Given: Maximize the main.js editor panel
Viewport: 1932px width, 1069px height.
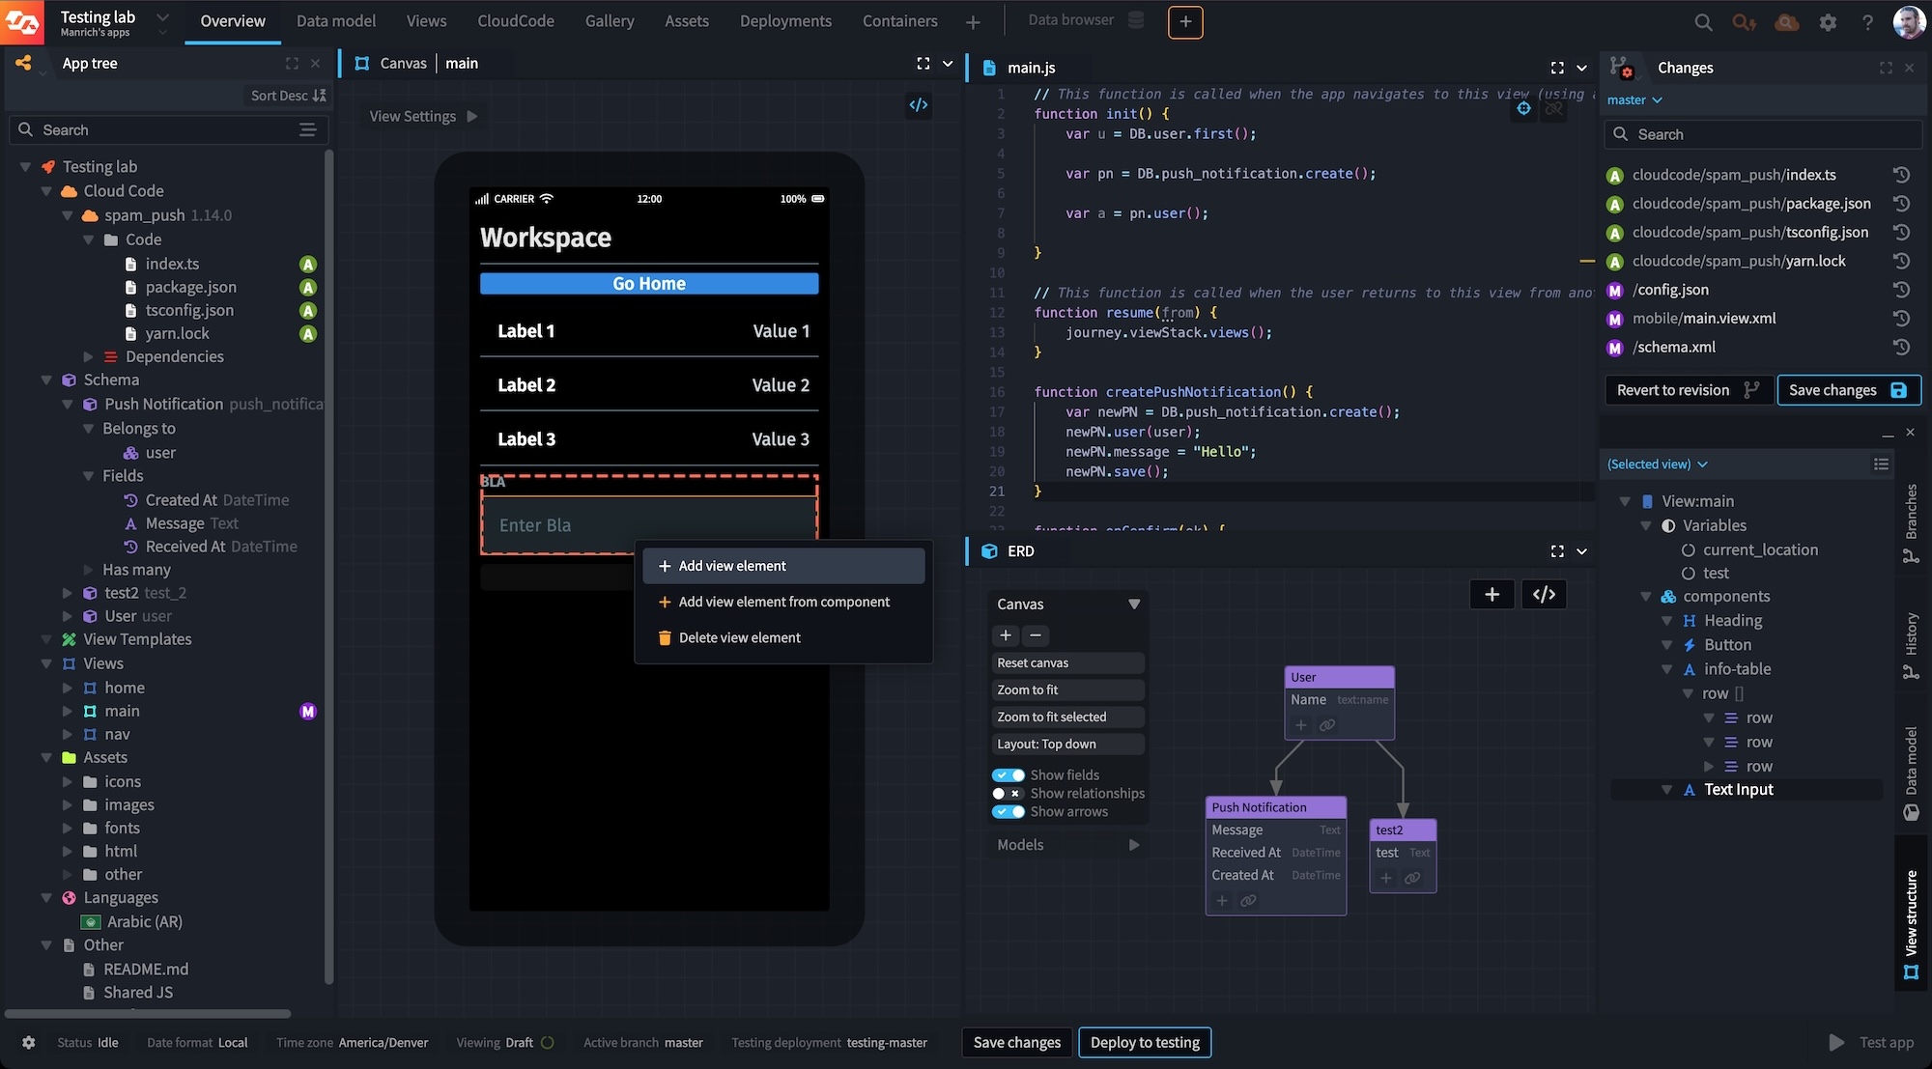Looking at the screenshot, I should 1556,68.
